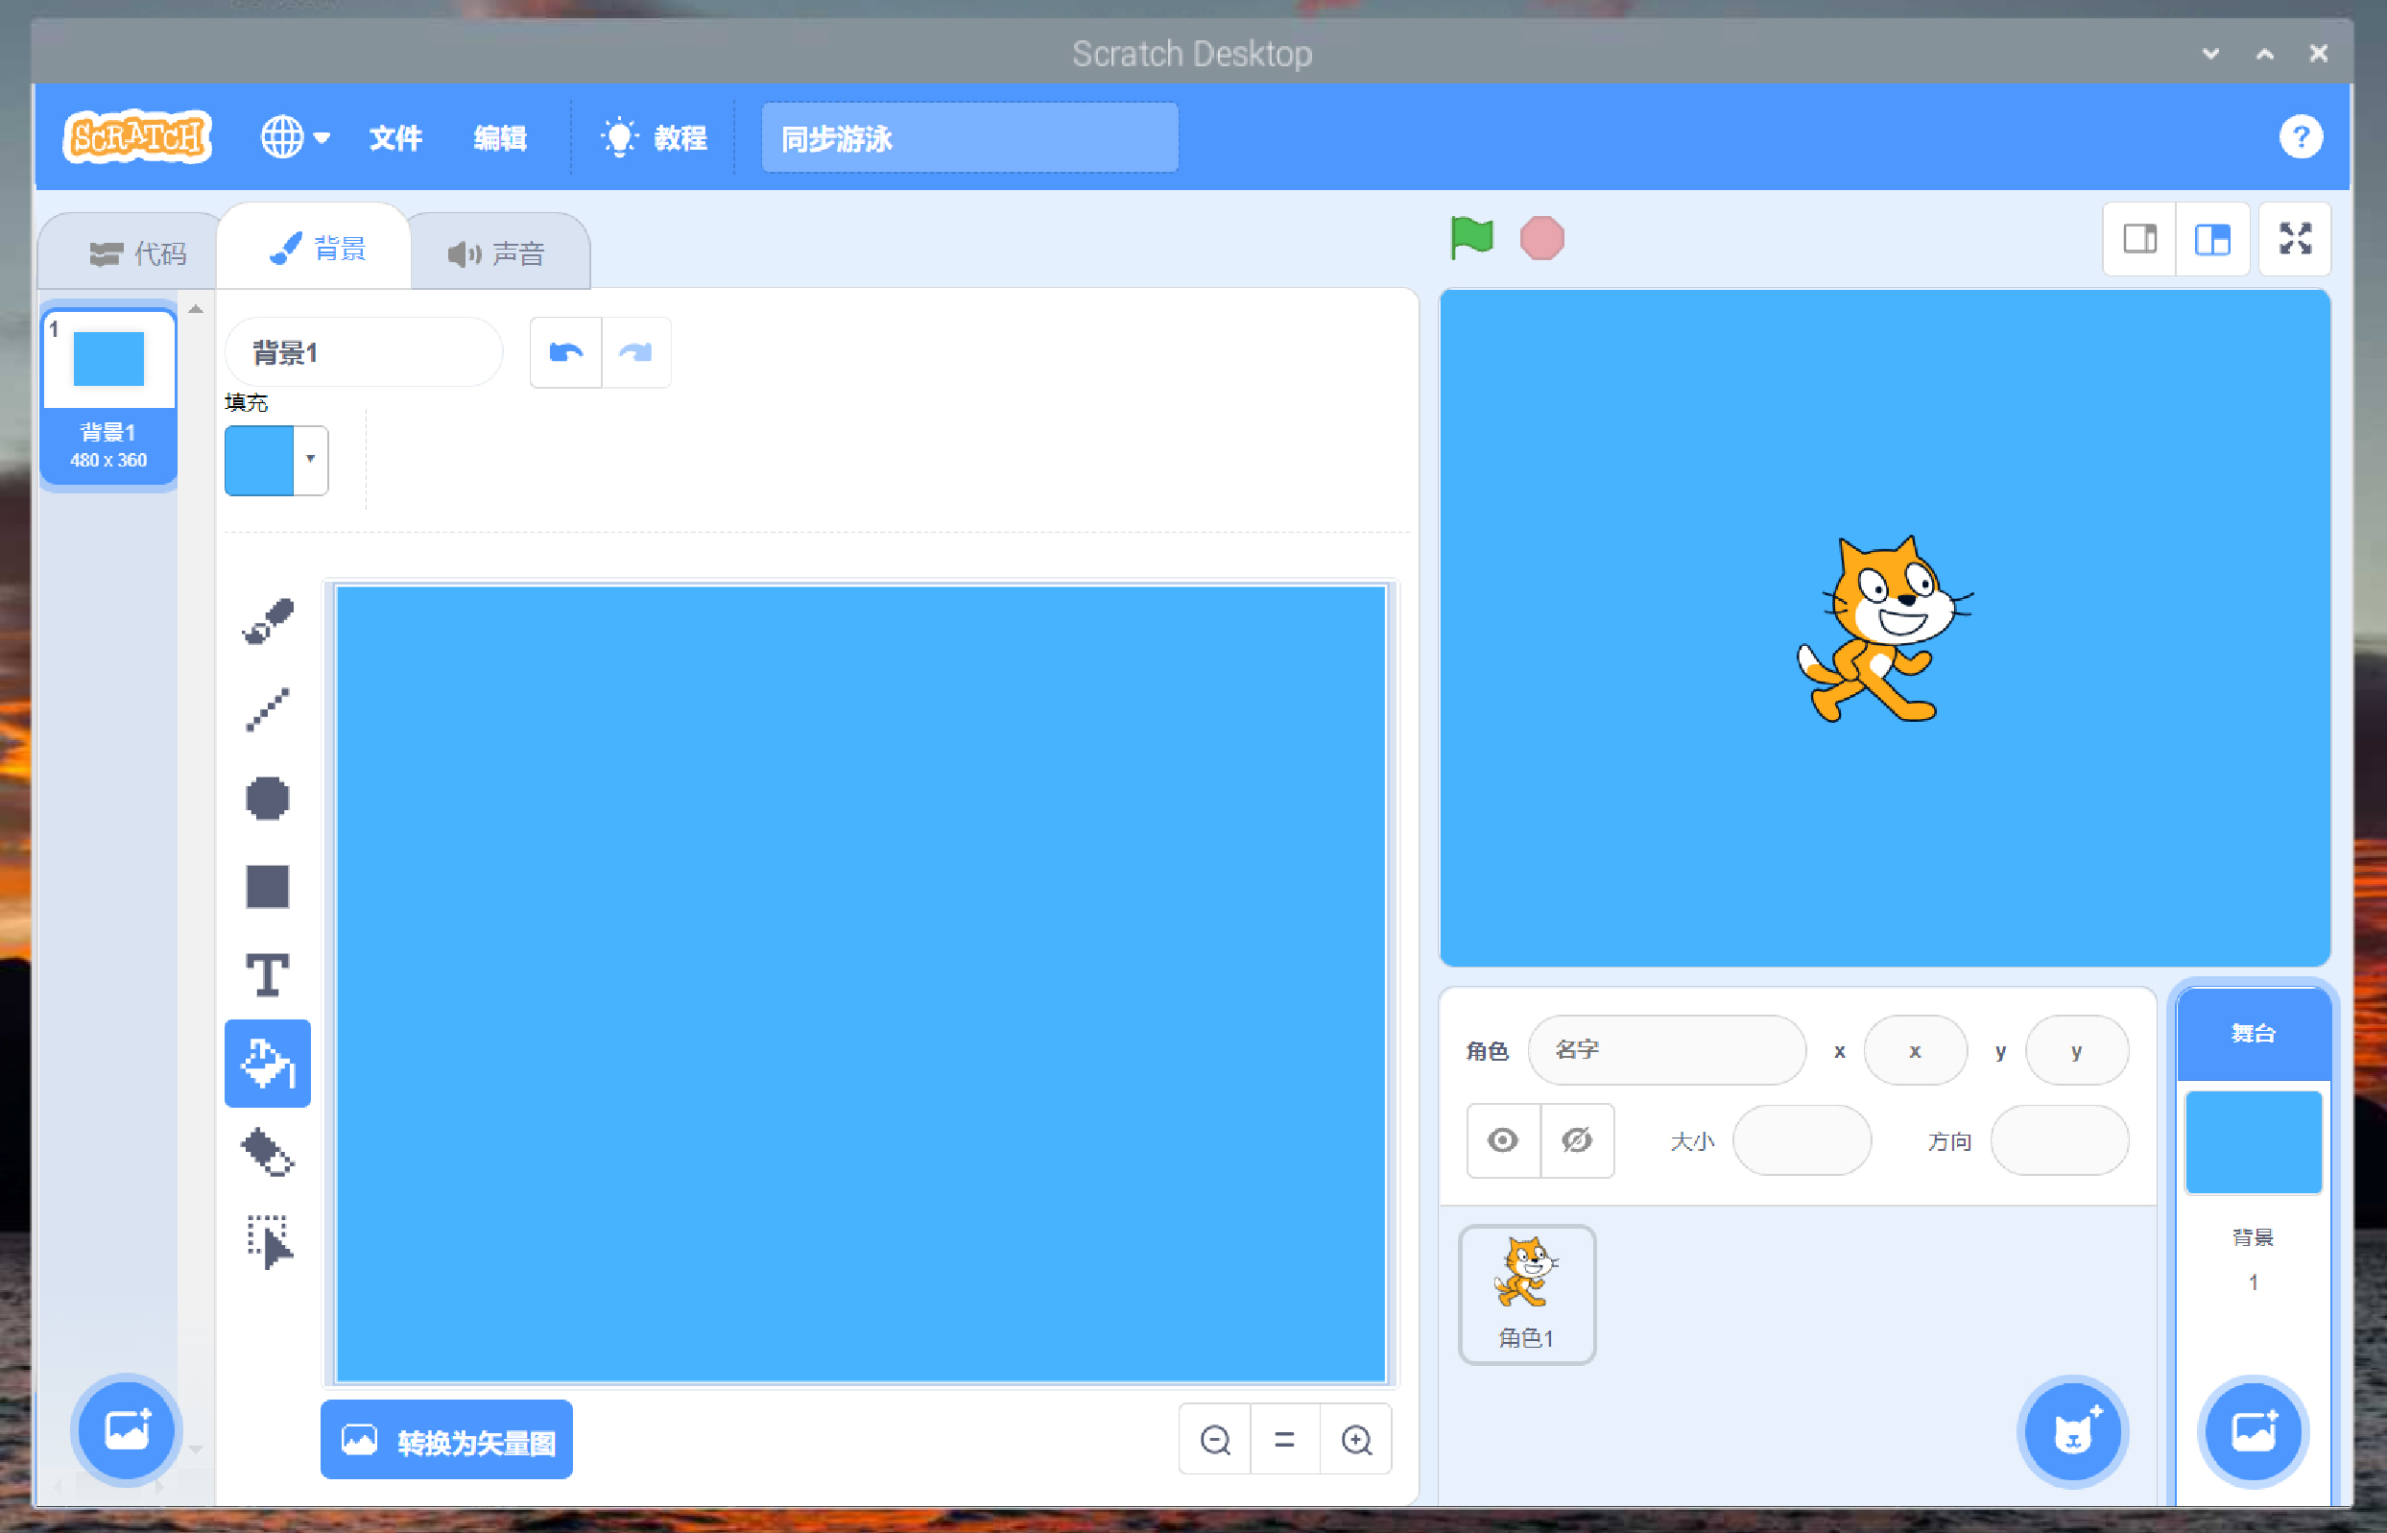Switch to the 代码 tab

pyautogui.click(x=137, y=253)
